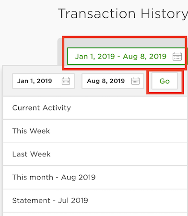The image size is (188, 216).
Task: Click the Transaction History heading
Action: tap(123, 14)
